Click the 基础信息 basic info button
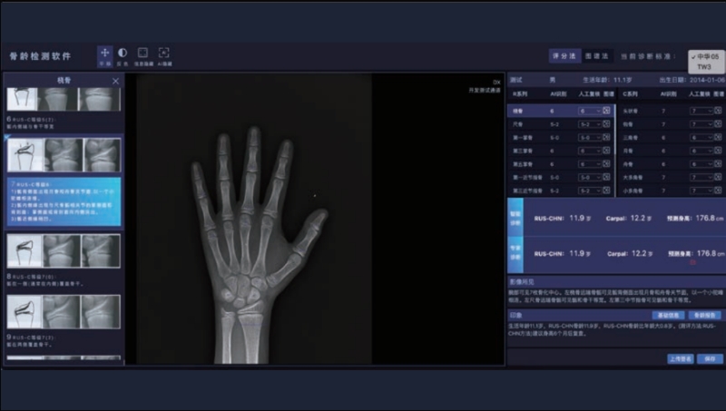 tap(668, 315)
